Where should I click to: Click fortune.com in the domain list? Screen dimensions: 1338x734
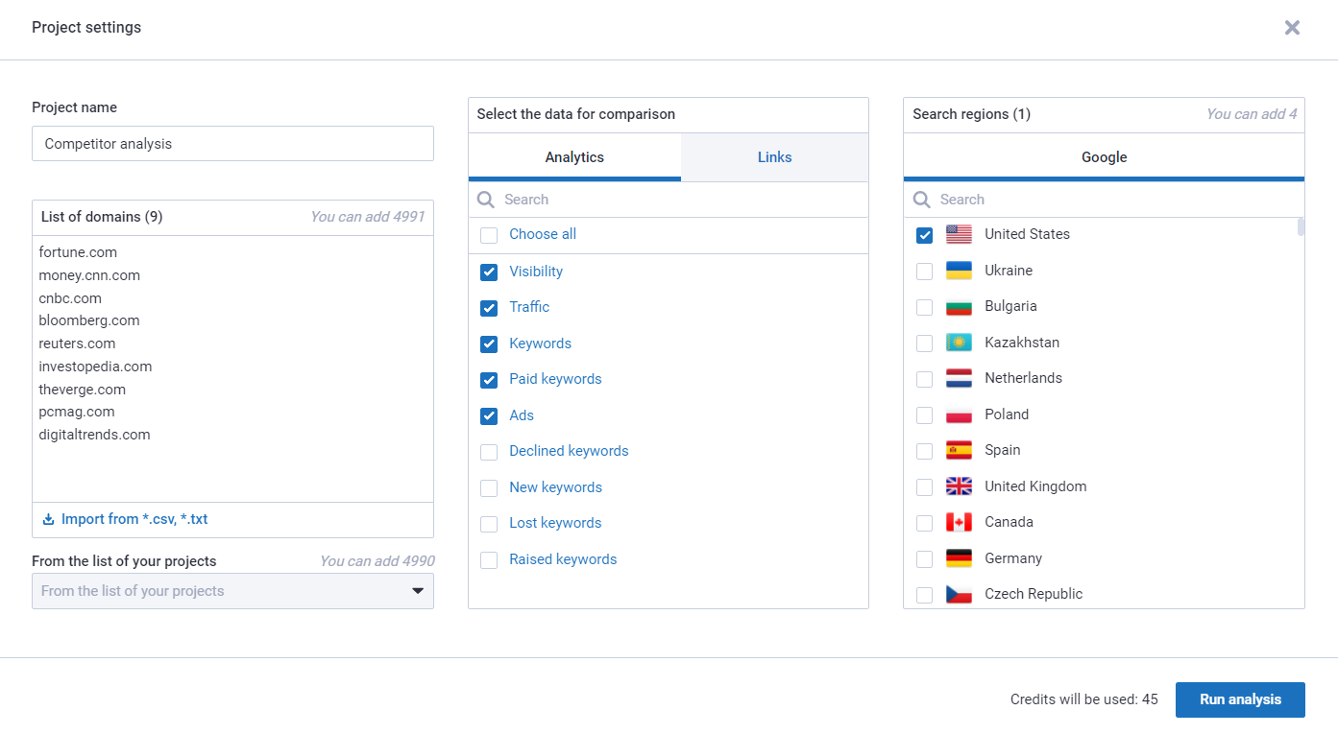78,252
